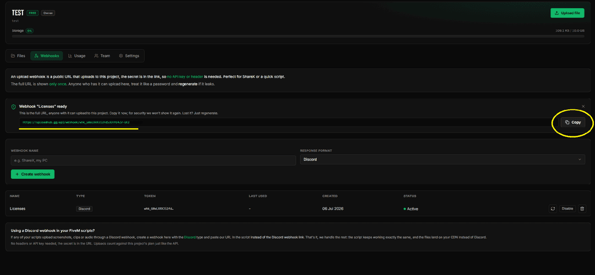Click the Discord type badge in Licenses row
Viewport: 595px width, 275px height.
click(84, 208)
